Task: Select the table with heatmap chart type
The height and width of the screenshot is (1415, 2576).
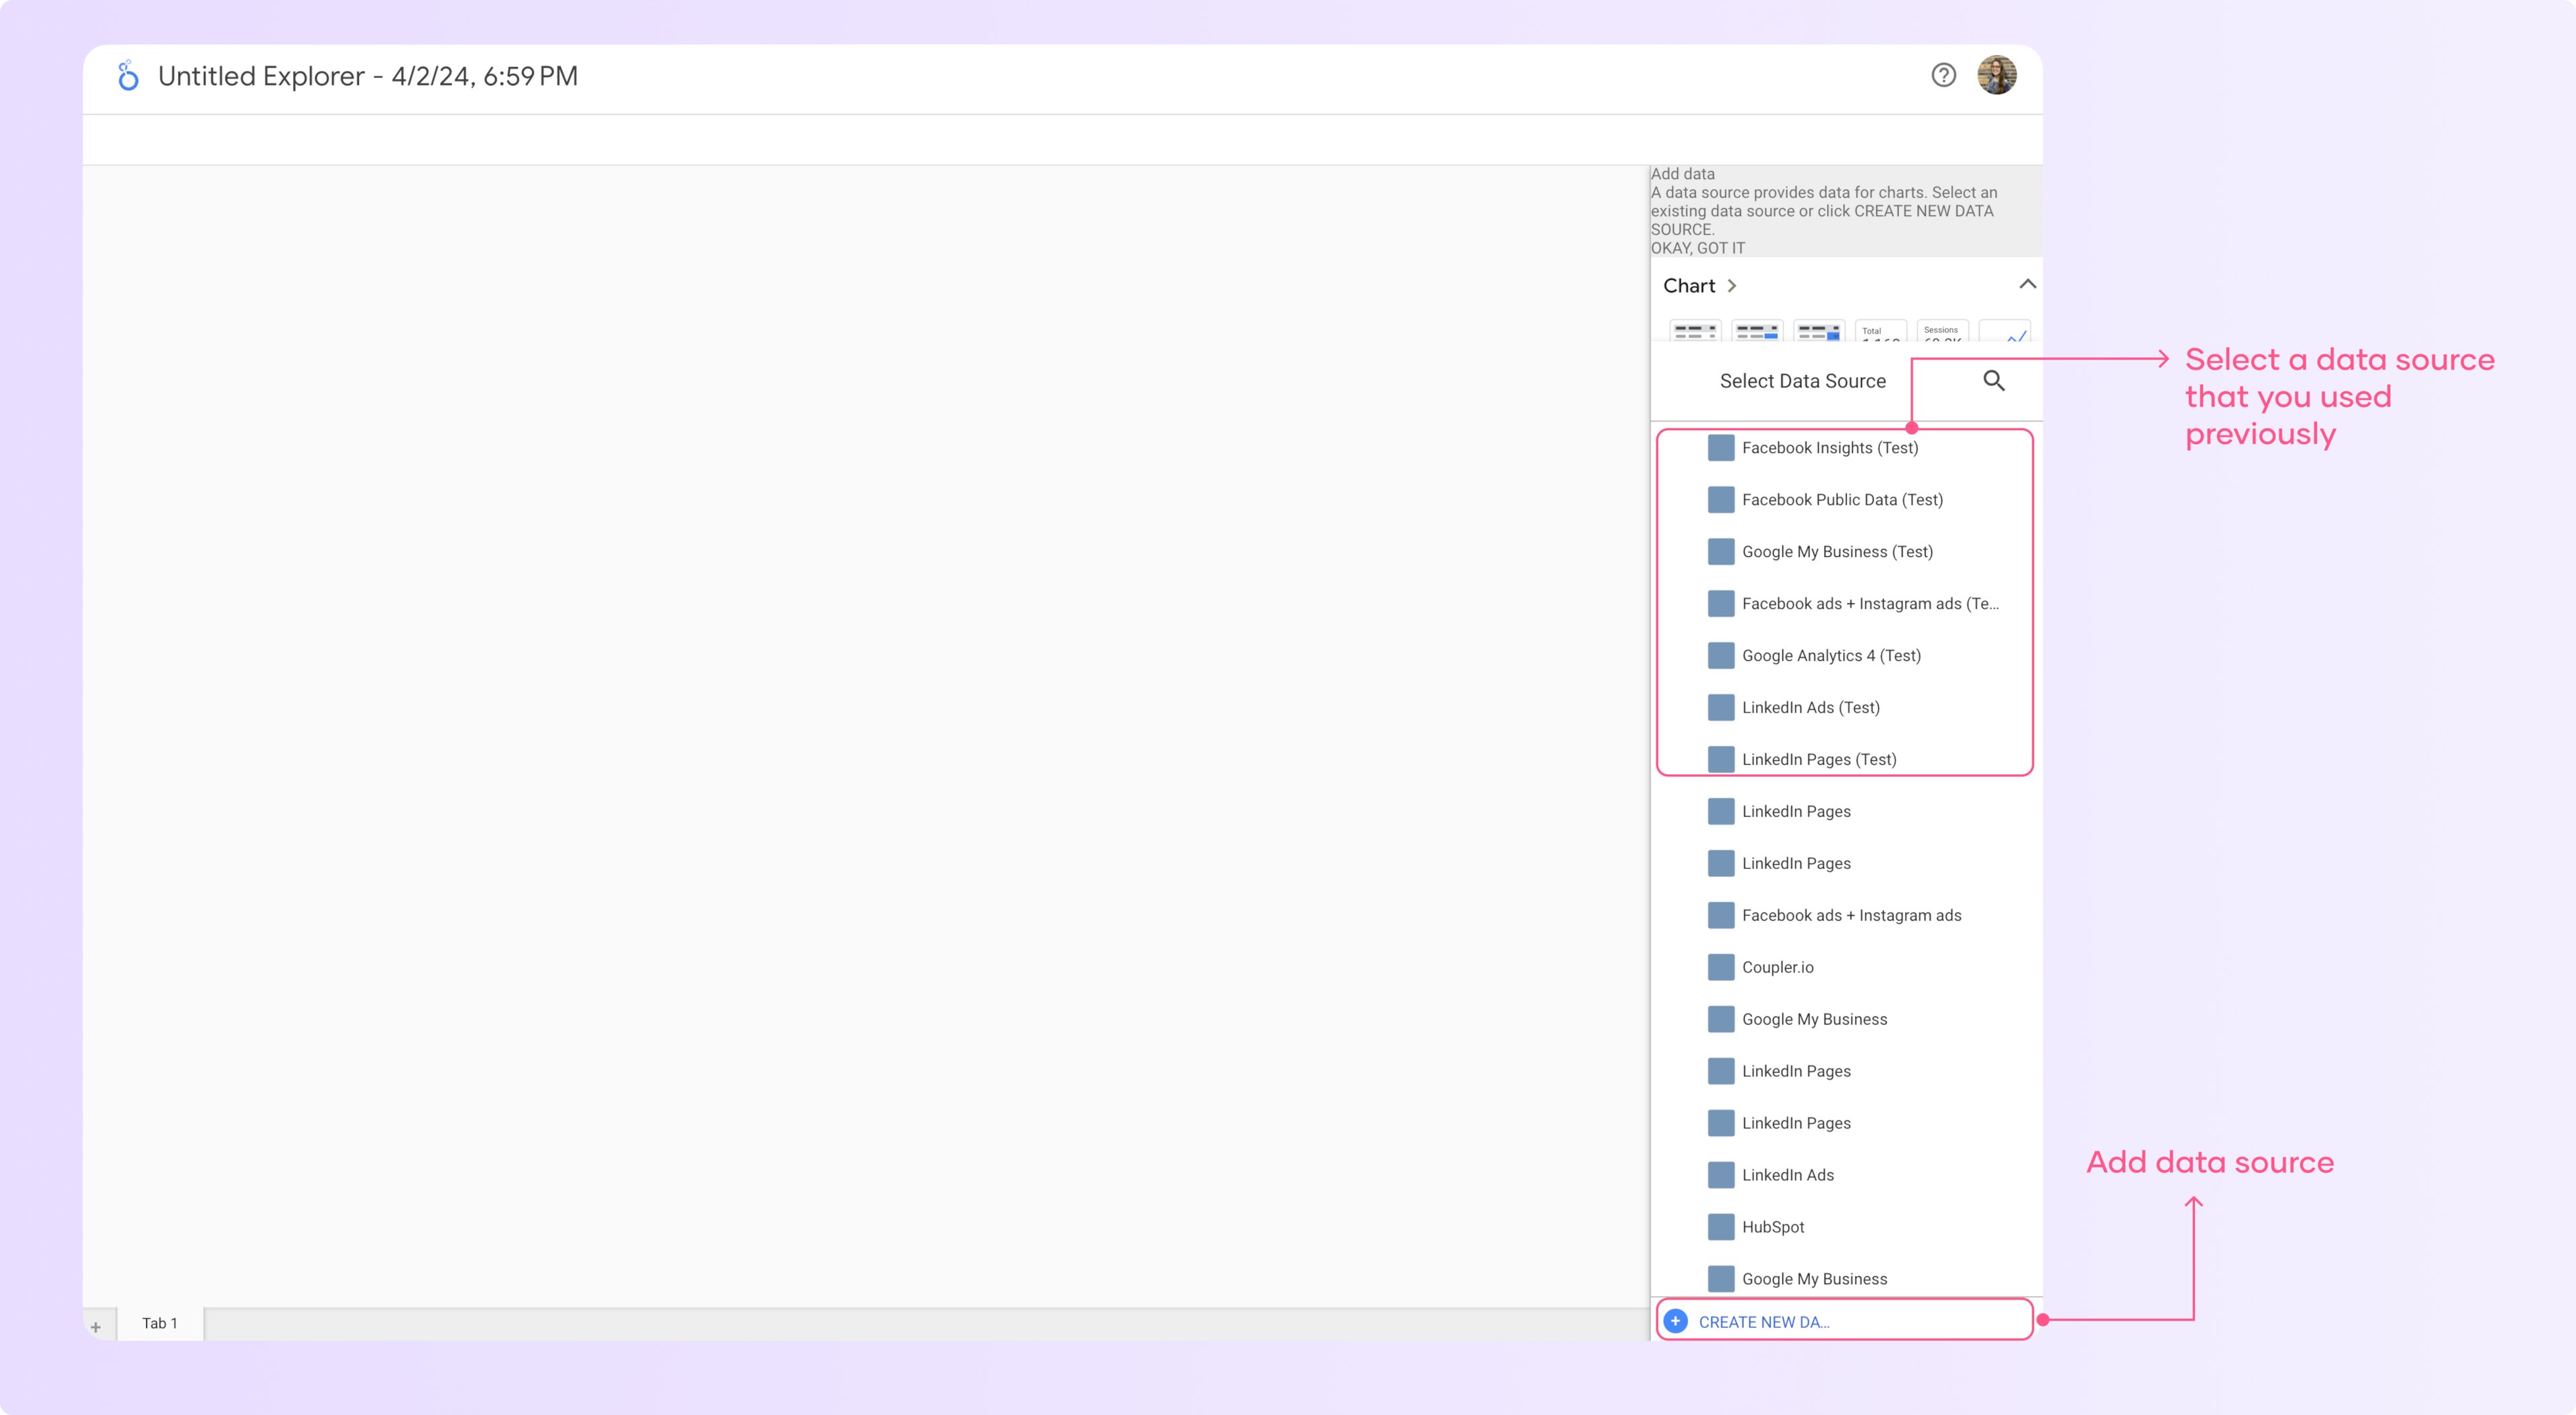Action: (1819, 331)
